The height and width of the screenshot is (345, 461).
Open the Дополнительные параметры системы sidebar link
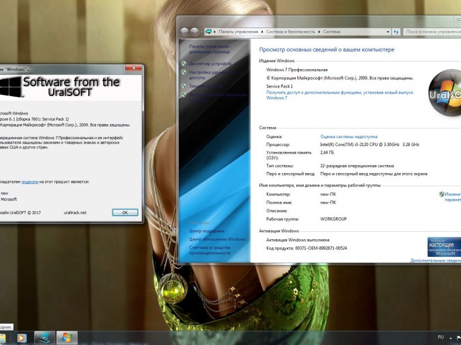(x=218, y=97)
